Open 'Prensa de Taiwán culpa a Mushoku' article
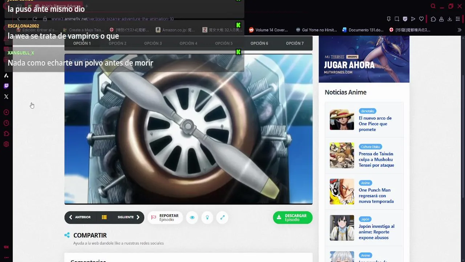 (x=376, y=159)
